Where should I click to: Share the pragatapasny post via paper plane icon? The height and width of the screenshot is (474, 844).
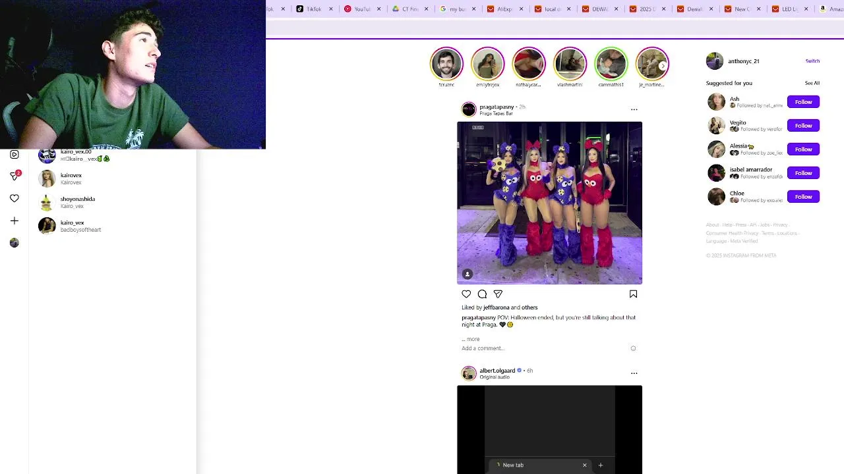tap(498, 294)
